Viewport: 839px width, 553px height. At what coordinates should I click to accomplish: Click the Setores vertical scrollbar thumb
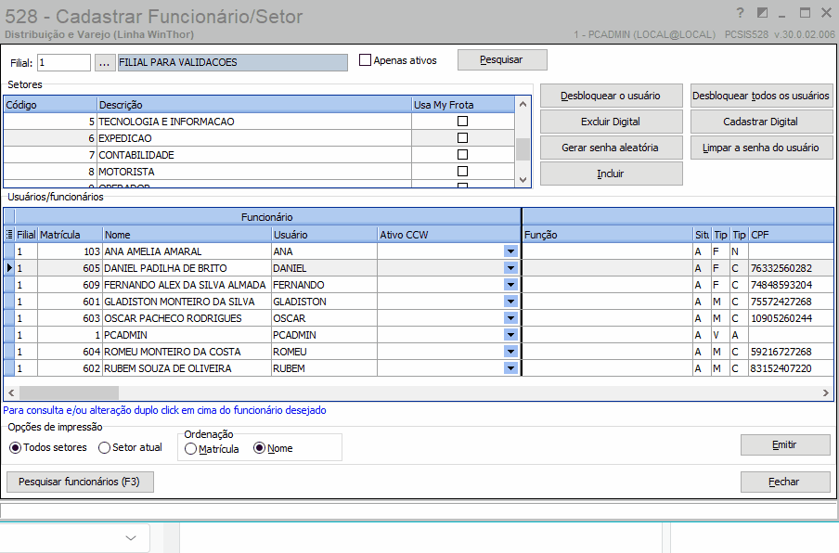[x=523, y=149]
